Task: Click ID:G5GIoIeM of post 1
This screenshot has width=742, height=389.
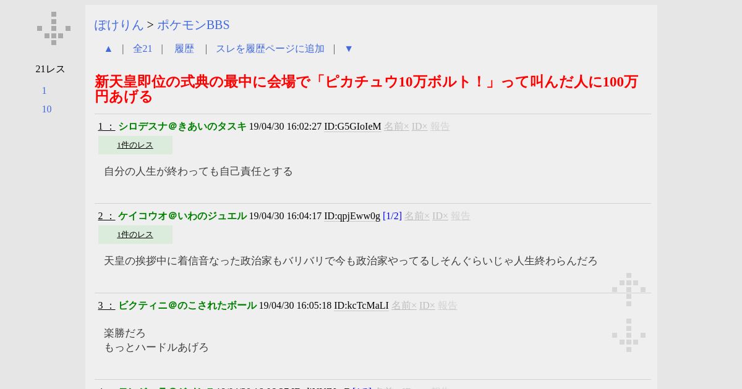Action: pyautogui.click(x=352, y=127)
